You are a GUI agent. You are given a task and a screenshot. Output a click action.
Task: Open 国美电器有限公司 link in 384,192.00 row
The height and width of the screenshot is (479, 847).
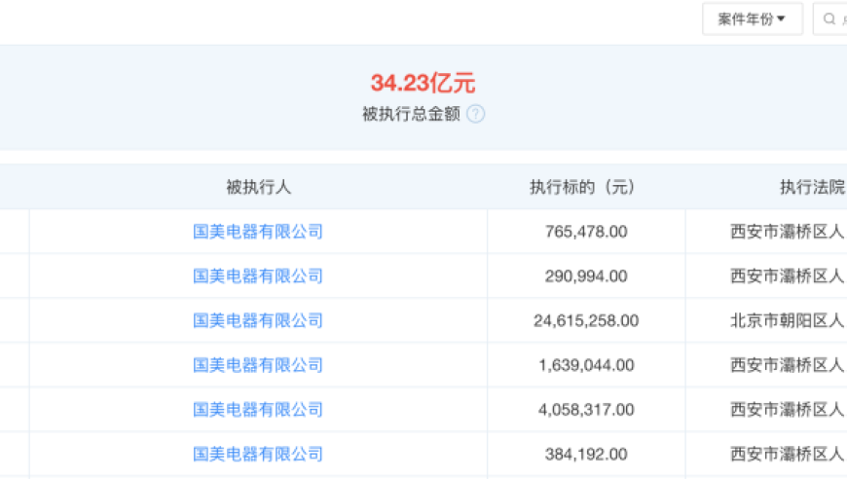[258, 454]
